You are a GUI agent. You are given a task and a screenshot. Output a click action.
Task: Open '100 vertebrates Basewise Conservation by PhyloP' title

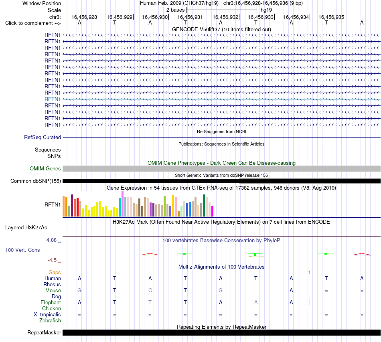click(x=221, y=241)
